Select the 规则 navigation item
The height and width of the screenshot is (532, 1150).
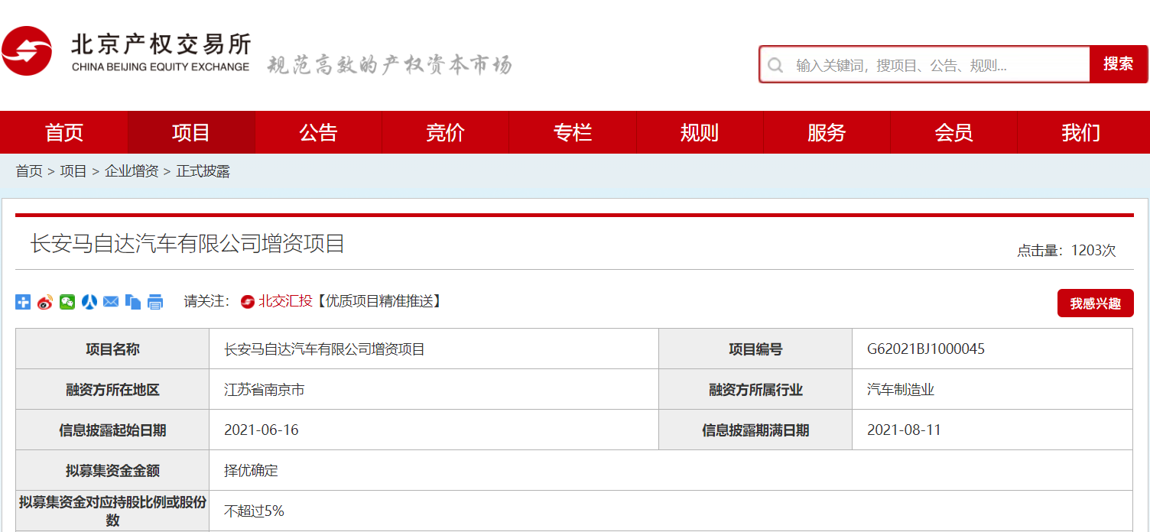coord(699,133)
